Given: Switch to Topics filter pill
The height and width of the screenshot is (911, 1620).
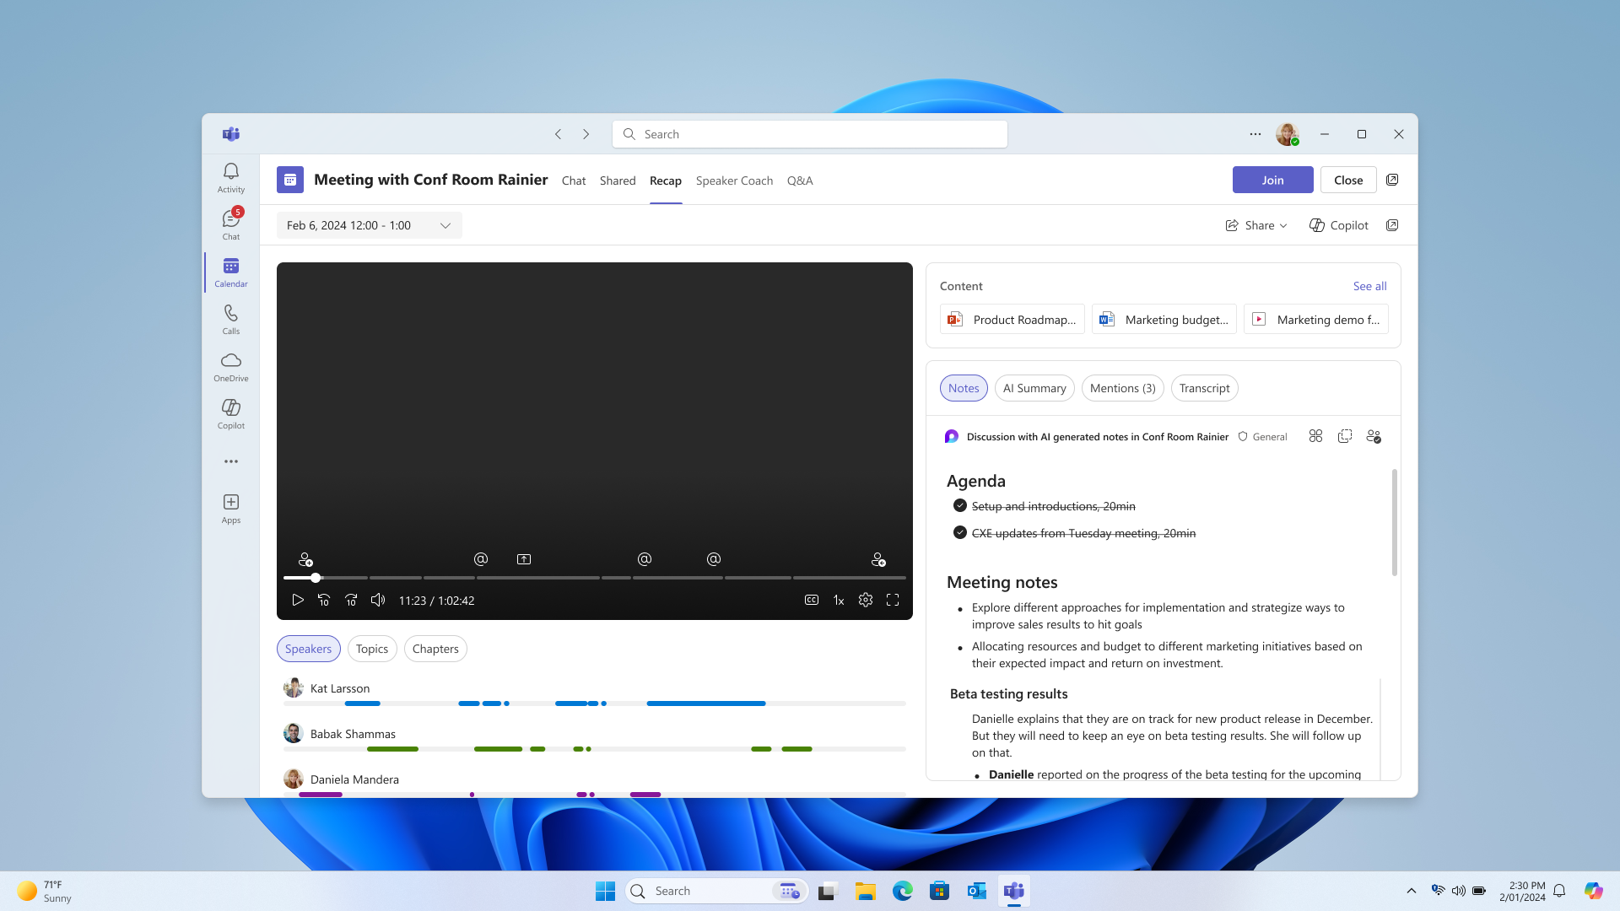Looking at the screenshot, I should pyautogui.click(x=372, y=649).
